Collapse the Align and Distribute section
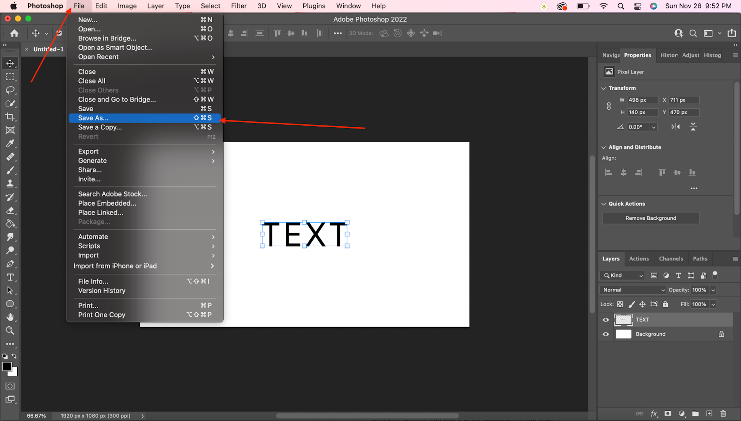The height and width of the screenshot is (421, 741). pyautogui.click(x=603, y=148)
